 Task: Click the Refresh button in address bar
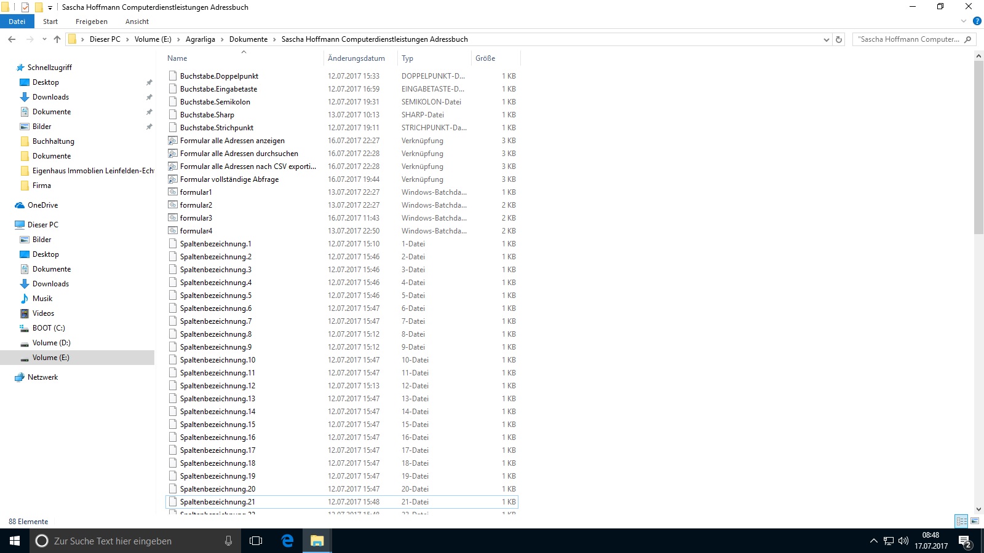[x=839, y=39]
